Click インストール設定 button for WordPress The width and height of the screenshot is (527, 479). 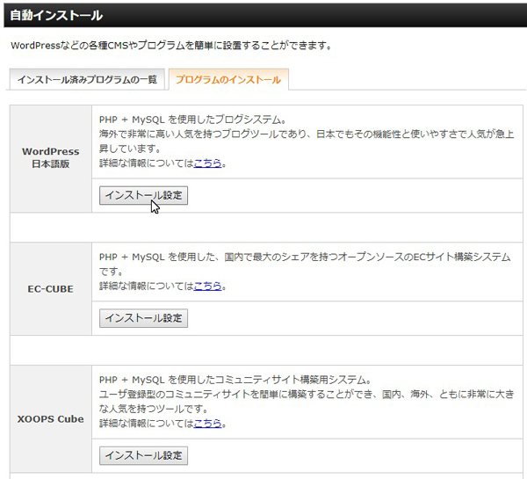[x=143, y=195]
